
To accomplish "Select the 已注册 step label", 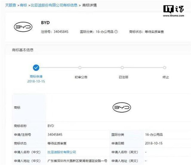I will (124, 77).
